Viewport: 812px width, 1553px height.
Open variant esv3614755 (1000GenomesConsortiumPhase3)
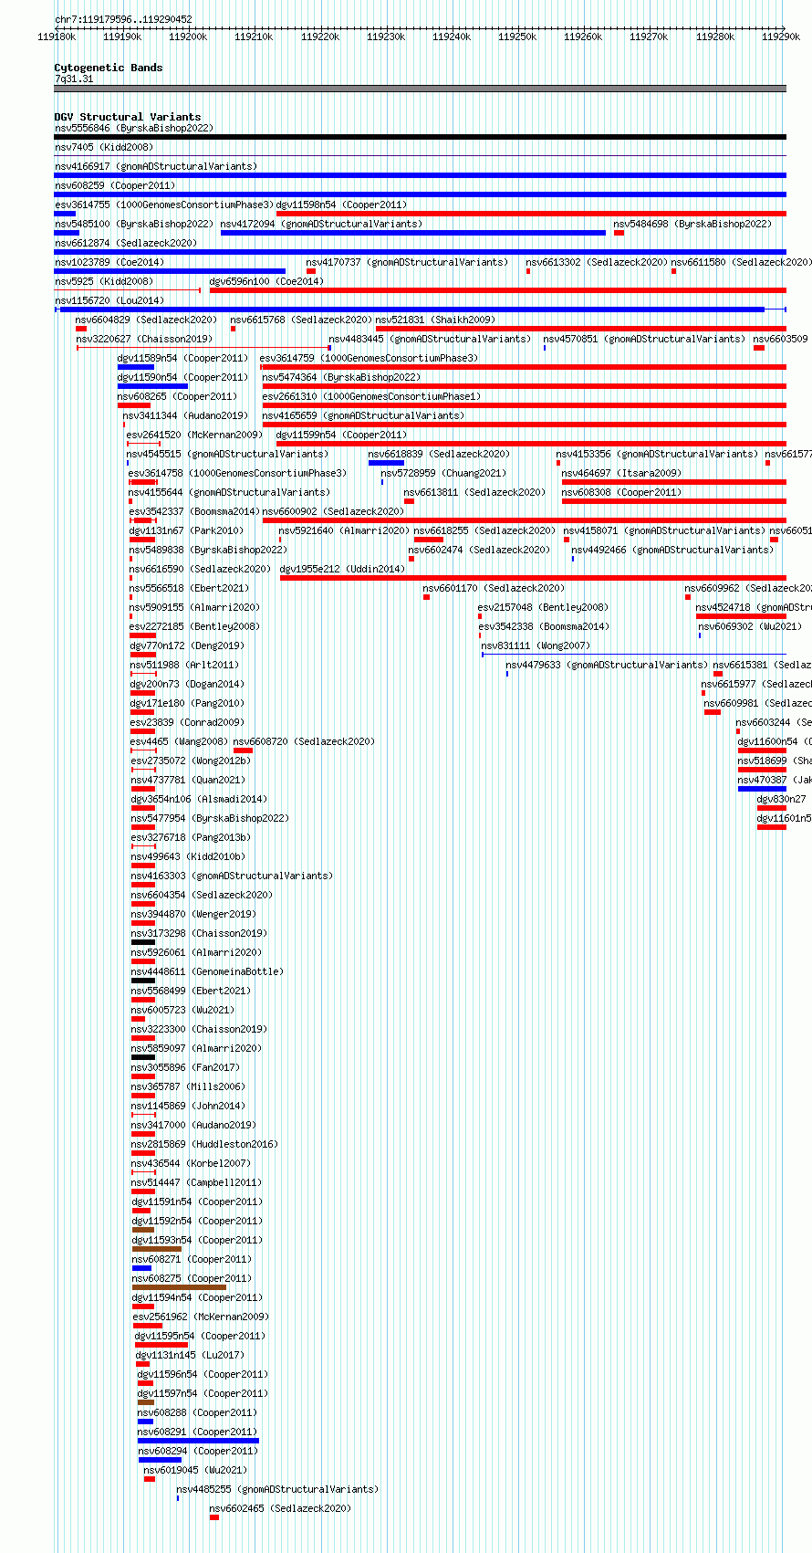(x=164, y=205)
